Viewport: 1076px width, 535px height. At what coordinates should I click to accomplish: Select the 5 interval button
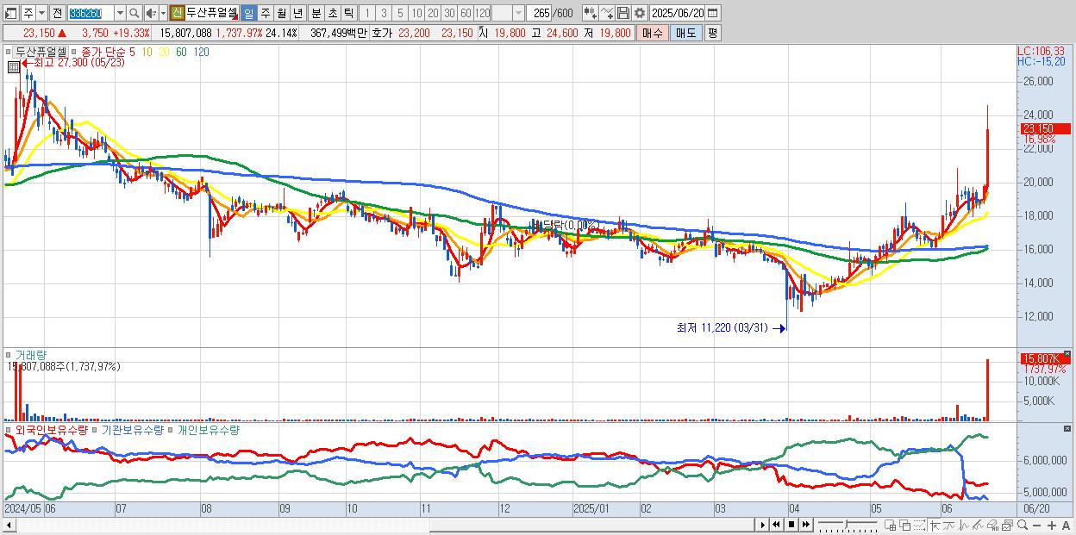coord(400,13)
